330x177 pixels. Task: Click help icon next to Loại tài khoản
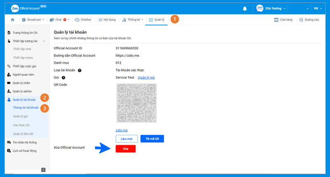click(80, 70)
